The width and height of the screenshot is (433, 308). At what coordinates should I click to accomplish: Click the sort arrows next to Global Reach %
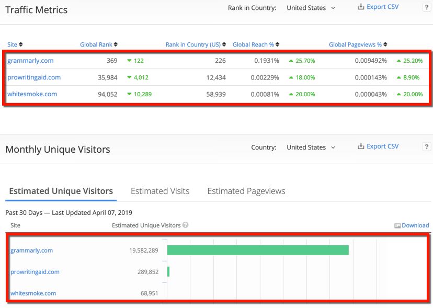coord(277,44)
